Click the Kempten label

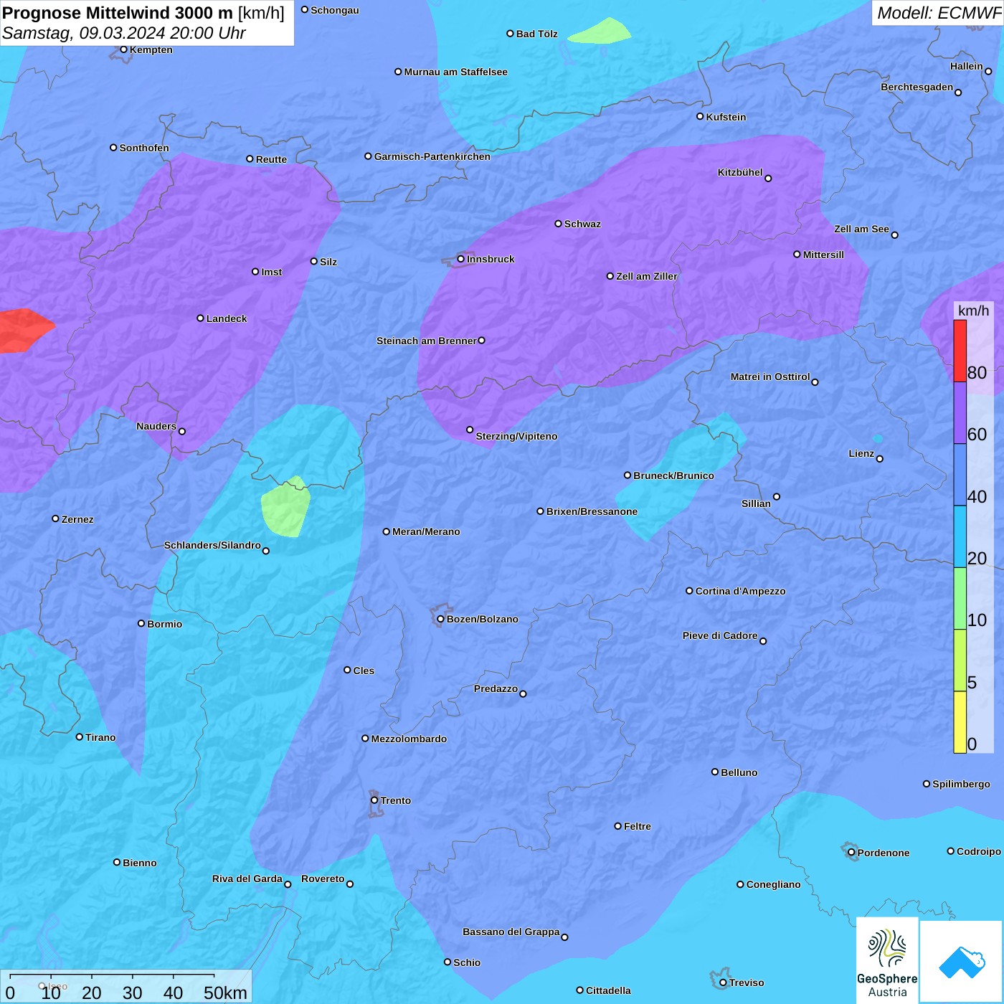(151, 49)
